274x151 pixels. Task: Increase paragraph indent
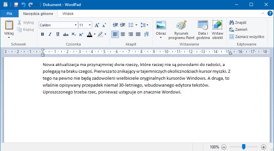click(x=123, y=25)
